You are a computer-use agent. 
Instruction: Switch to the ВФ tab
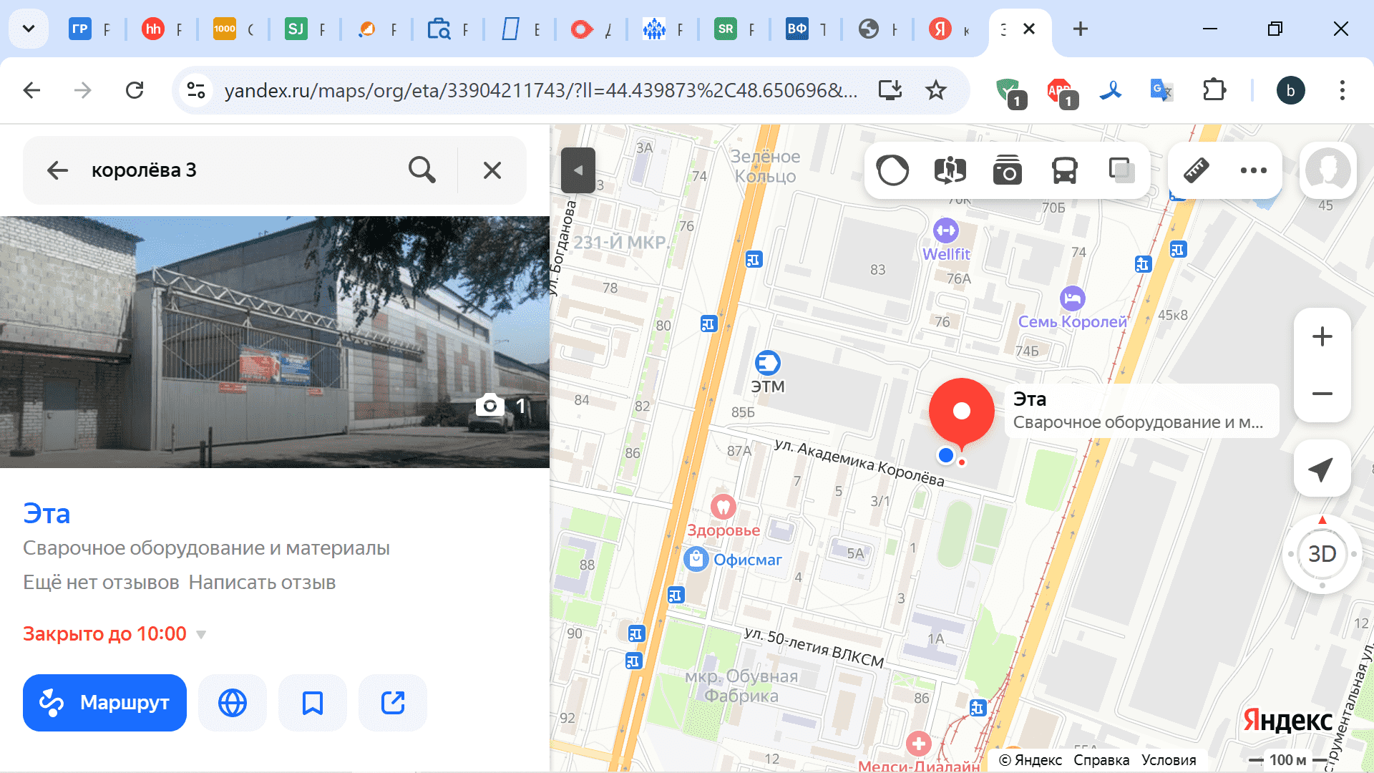[x=805, y=29]
